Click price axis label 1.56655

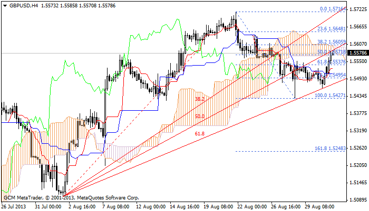click(358, 27)
